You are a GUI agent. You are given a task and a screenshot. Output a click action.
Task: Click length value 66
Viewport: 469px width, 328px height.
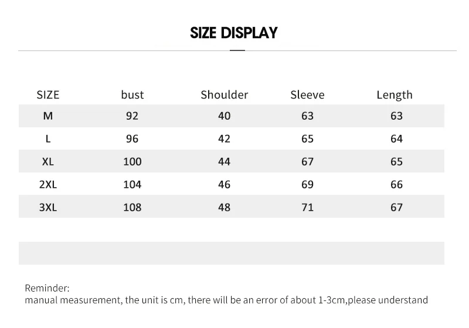point(397,185)
